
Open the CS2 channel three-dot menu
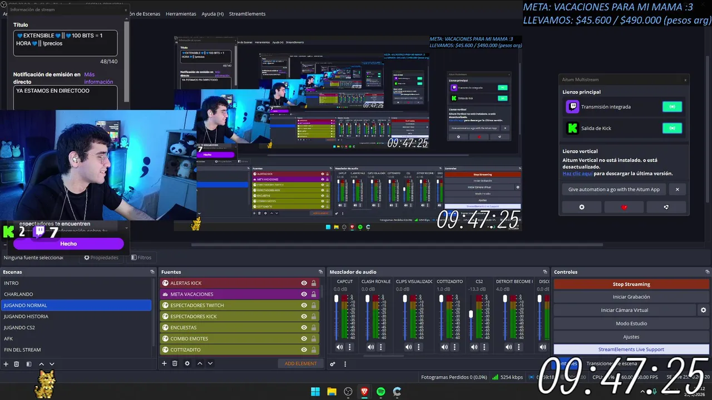pos(484,347)
